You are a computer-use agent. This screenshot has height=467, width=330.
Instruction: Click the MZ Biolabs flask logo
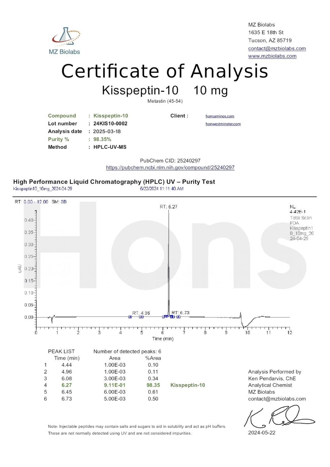64,41
